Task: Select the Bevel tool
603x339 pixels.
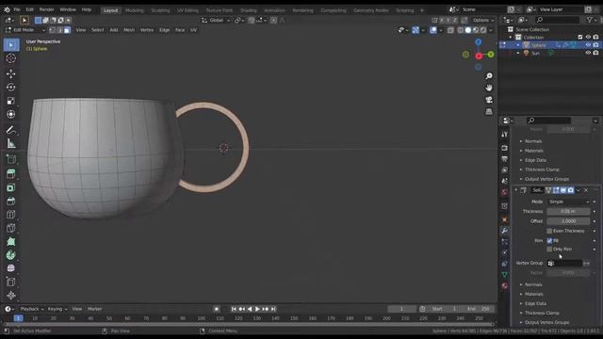Action: click(11, 201)
